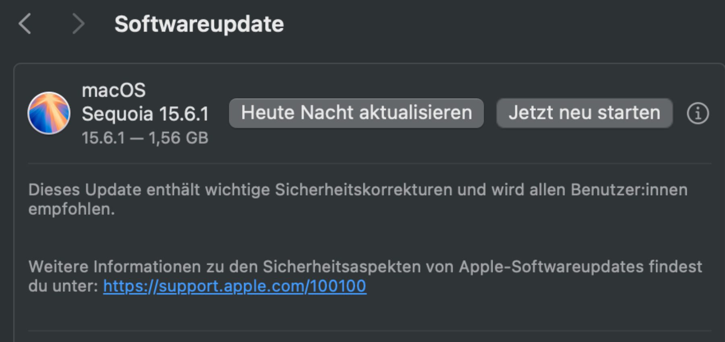Click the word Benutzer:innen in the description
Viewport: 725px width, 342px height.
[629, 190]
